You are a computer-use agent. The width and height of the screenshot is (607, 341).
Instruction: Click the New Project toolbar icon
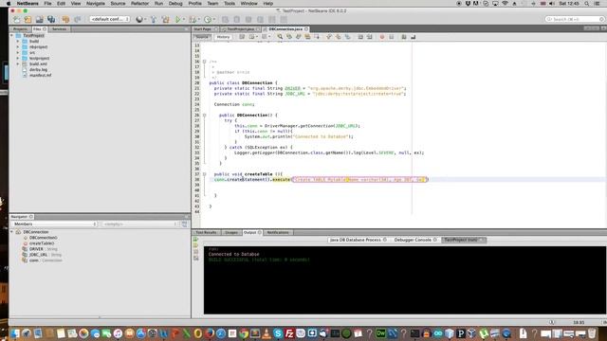click(x=28, y=19)
